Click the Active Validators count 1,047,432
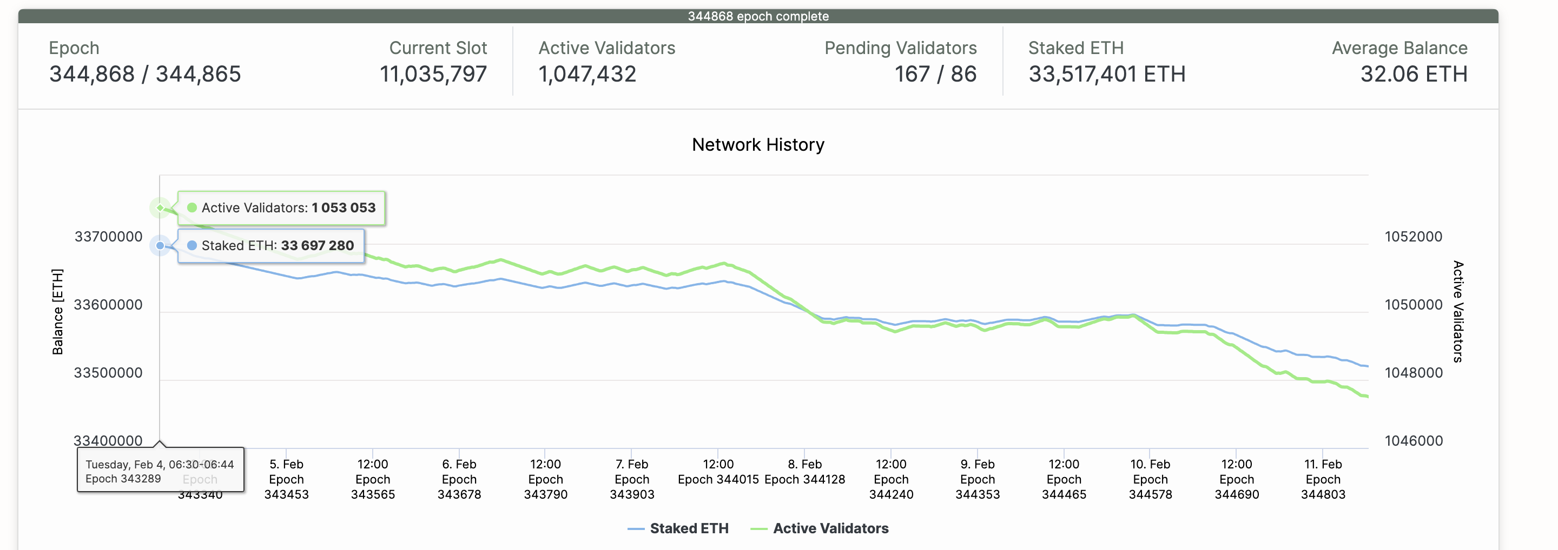The width and height of the screenshot is (1558, 550). [587, 74]
